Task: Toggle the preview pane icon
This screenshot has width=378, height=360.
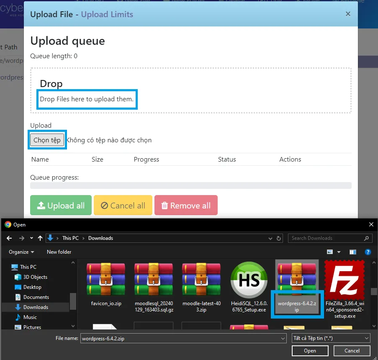Action: (353, 252)
